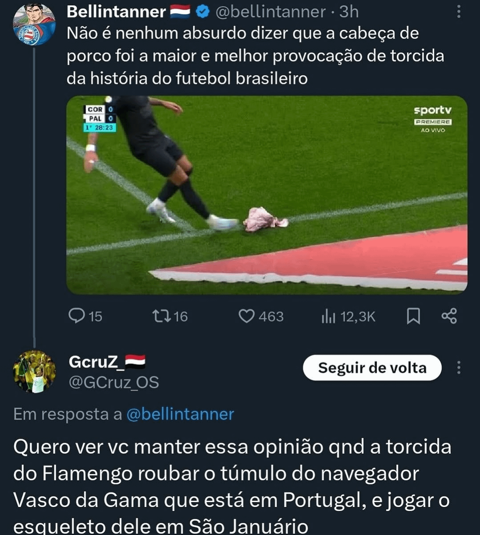Image resolution: width=480 pixels, height=535 pixels.
Task: Click the @bellintanner reply mention link
Action: (x=180, y=414)
